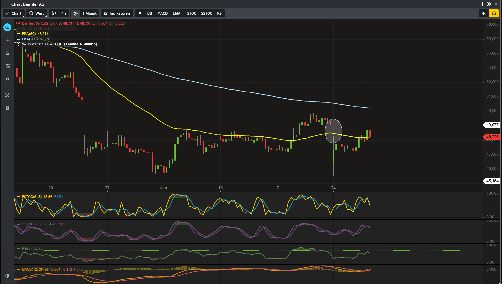Image resolution: width=502 pixels, height=284 pixels.
Task: Click the RSI indicator shortcut button
Action: [220, 13]
